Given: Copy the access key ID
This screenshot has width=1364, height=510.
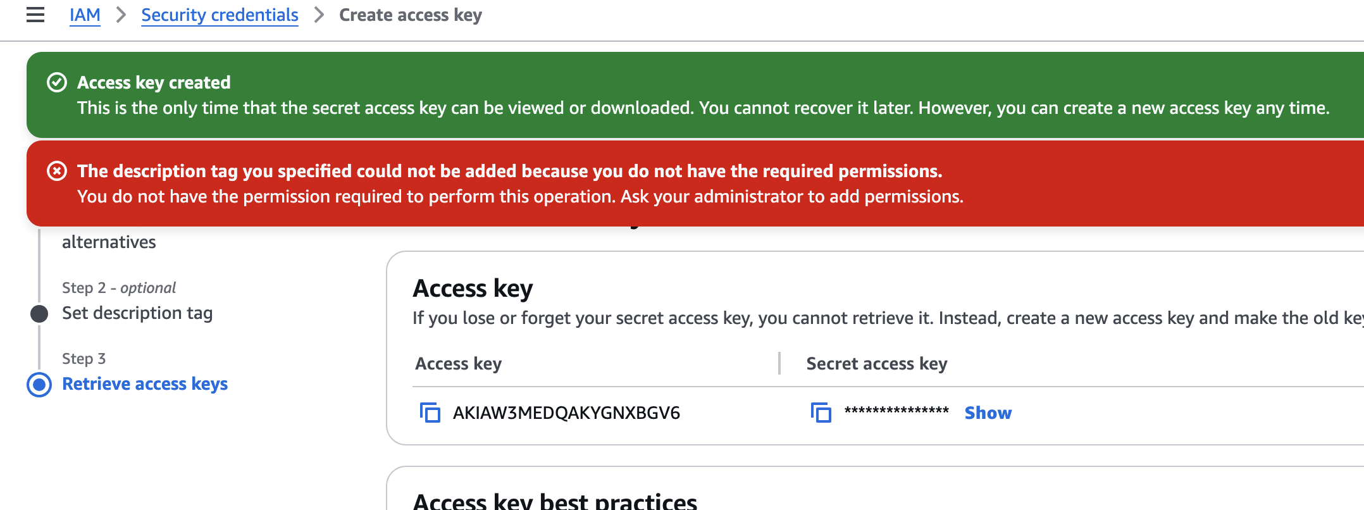Looking at the screenshot, I should click(430, 413).
